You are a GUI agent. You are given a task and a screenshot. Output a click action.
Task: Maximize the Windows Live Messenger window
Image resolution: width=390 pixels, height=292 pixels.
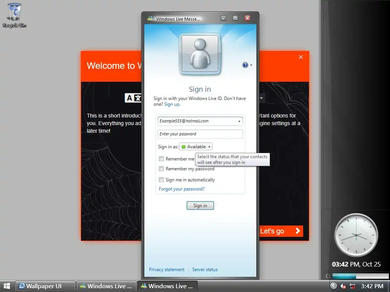pyautogui.click(x=235, y=18)
